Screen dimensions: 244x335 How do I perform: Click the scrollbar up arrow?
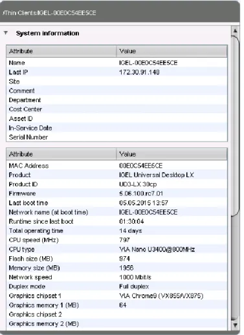coord(235,31)
